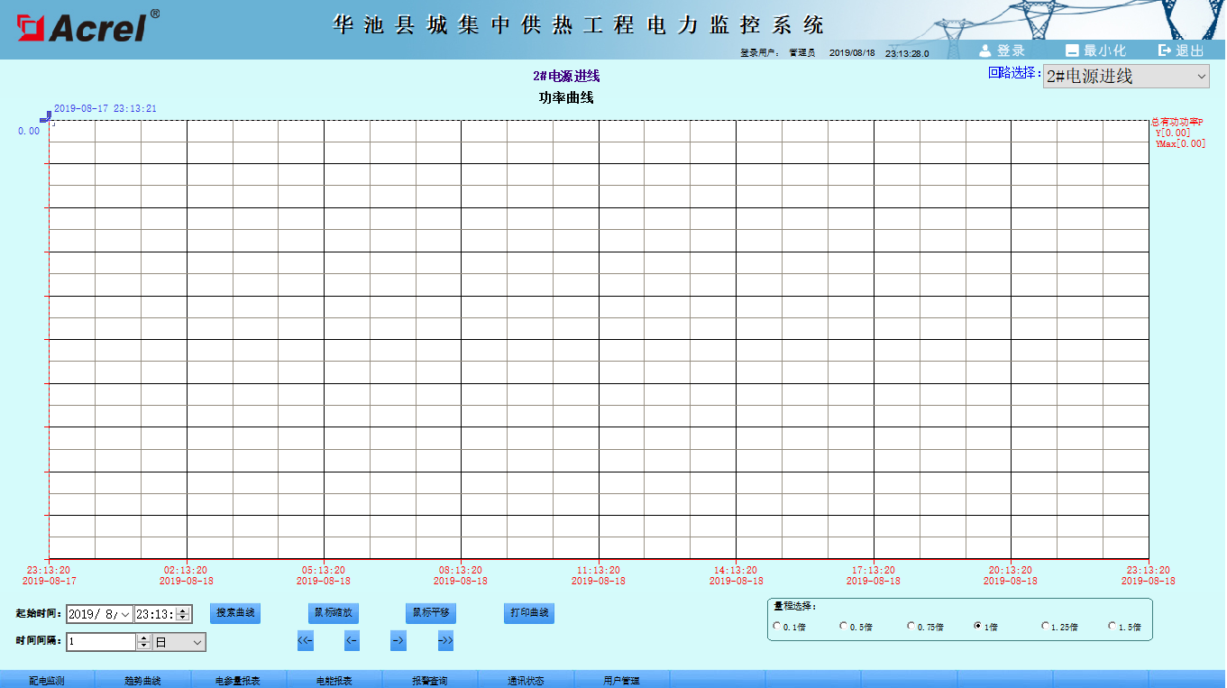Step back with the <- arrow
Image resolution: width=1227 pixels, height=688 pixels.
tap(352, 641)
